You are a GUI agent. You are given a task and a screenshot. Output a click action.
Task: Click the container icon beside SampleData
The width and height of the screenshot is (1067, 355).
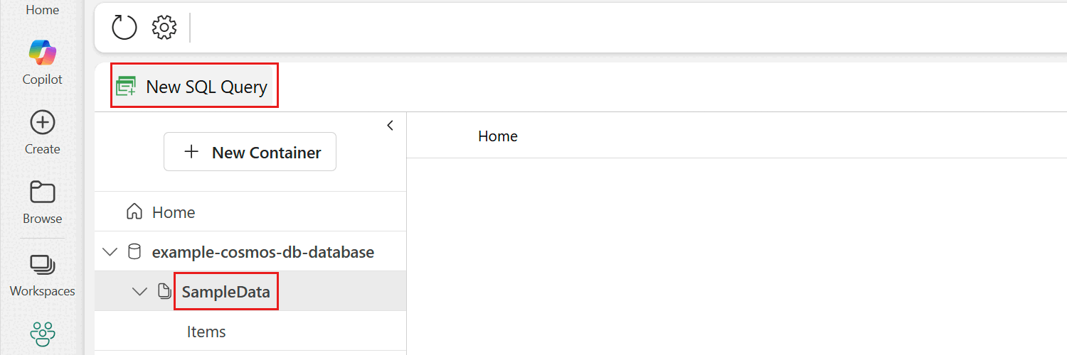tap(164, 291)
